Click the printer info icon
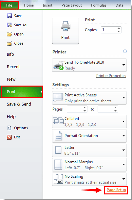 click(125, 51)
